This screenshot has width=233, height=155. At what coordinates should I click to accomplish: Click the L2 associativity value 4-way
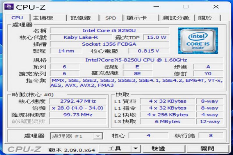[x=210, y=115]
